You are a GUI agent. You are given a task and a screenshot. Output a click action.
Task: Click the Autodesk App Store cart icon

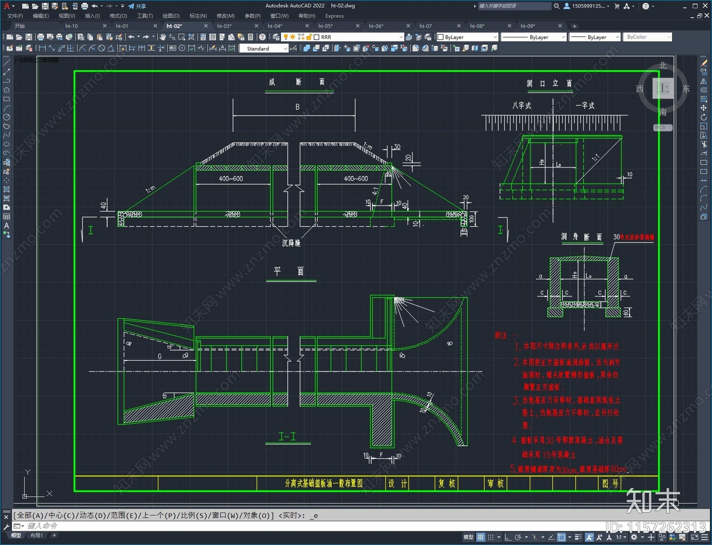click(x=617, y=6)
